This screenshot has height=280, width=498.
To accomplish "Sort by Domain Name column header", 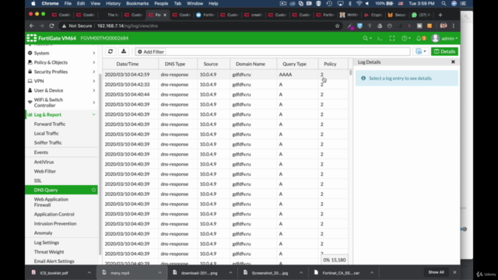I will tap(253, 64).
